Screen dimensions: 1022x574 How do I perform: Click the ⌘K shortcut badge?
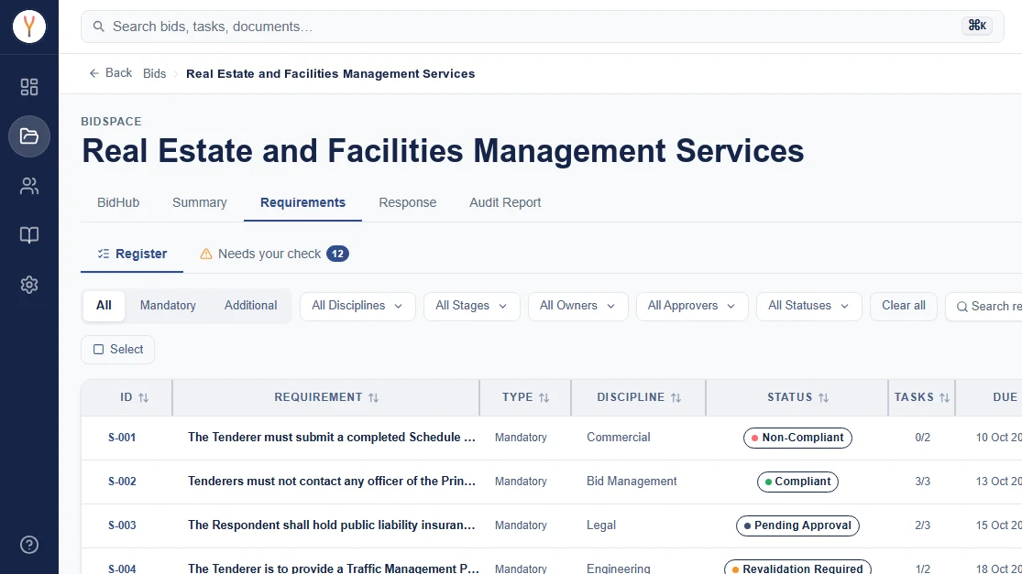(x=977, y=26)
